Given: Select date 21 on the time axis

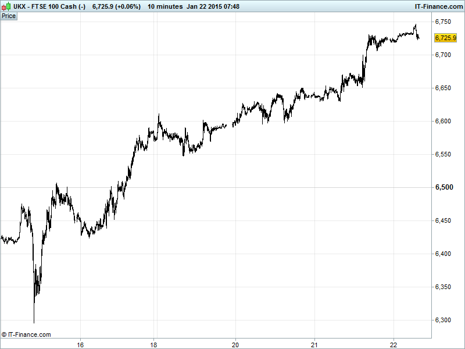Looking at the screenshot, I should tap(314, 343).
